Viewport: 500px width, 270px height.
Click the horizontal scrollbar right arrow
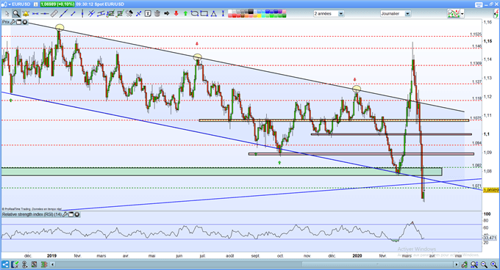457,264
